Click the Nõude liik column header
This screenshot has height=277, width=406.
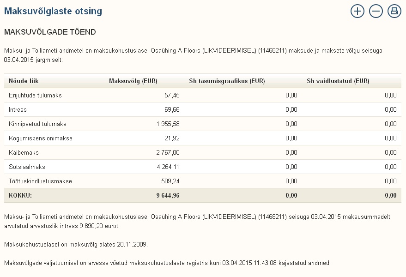tap(24, 81)
